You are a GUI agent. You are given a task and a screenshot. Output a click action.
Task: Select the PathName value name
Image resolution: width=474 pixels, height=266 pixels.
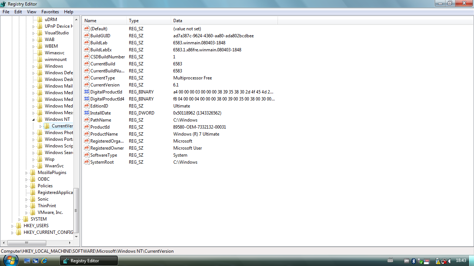coord(101,120)
